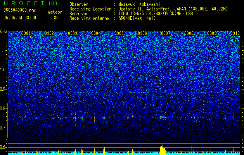Click the 0306 time marker
This screenshot has width=244, height=155.
tap(142, 33)
